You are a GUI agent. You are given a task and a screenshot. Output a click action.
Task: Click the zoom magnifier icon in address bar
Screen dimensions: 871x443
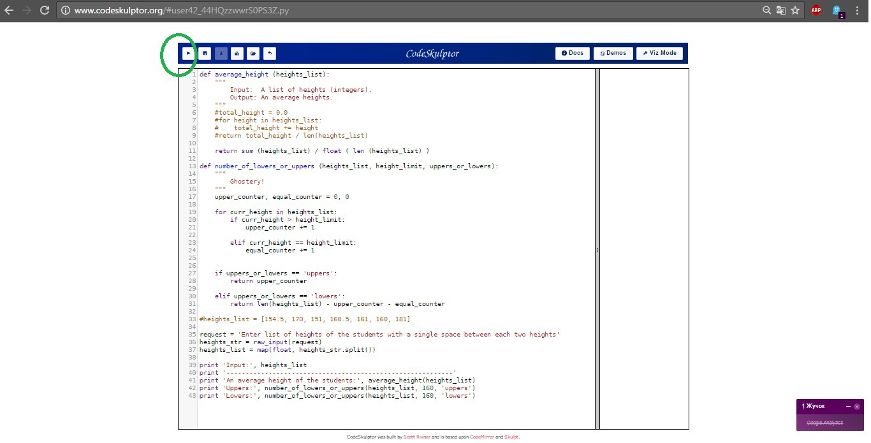point(767,10)
